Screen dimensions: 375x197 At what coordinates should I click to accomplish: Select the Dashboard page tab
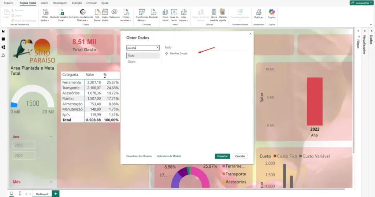[42, 194]
